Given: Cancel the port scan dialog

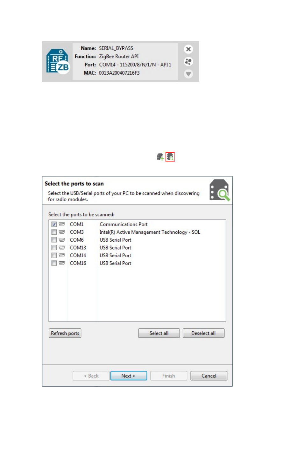Looking at the screenshot, I should click(209, 376).
